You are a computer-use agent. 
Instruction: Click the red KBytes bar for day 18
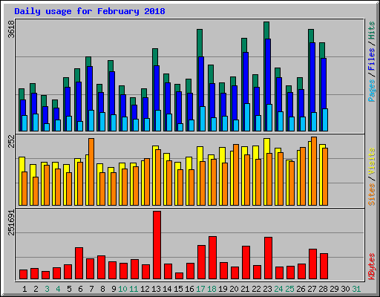click(x=212, y=258)
